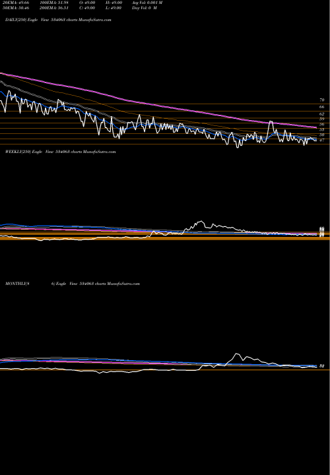Click the WEEKLY chart title label
This screenshot has height=475, width=330.
(x=60, y=152)
